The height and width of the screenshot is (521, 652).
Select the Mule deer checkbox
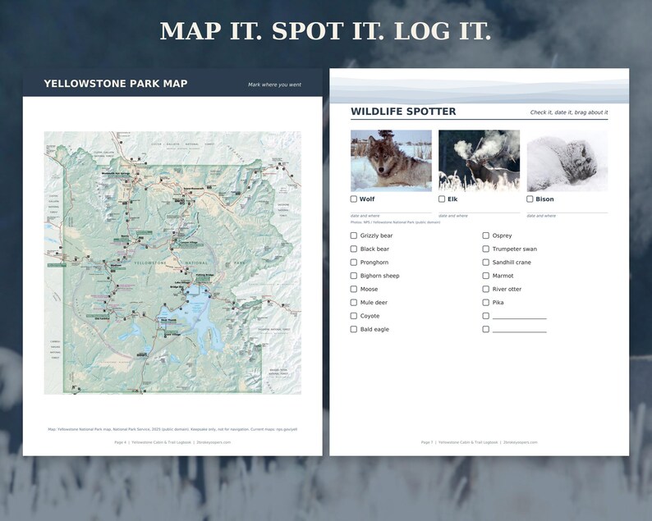coord(353,303)
